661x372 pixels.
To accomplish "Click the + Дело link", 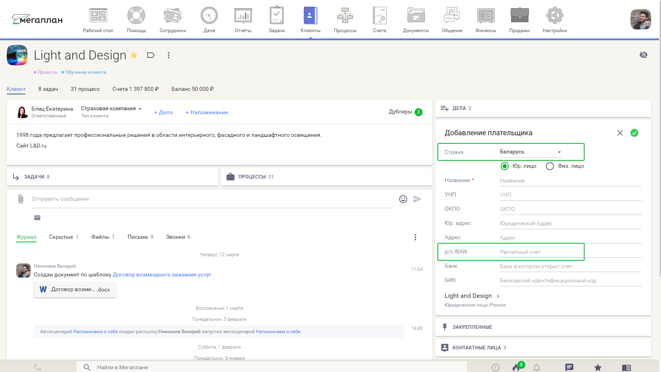I will [163, 112].
